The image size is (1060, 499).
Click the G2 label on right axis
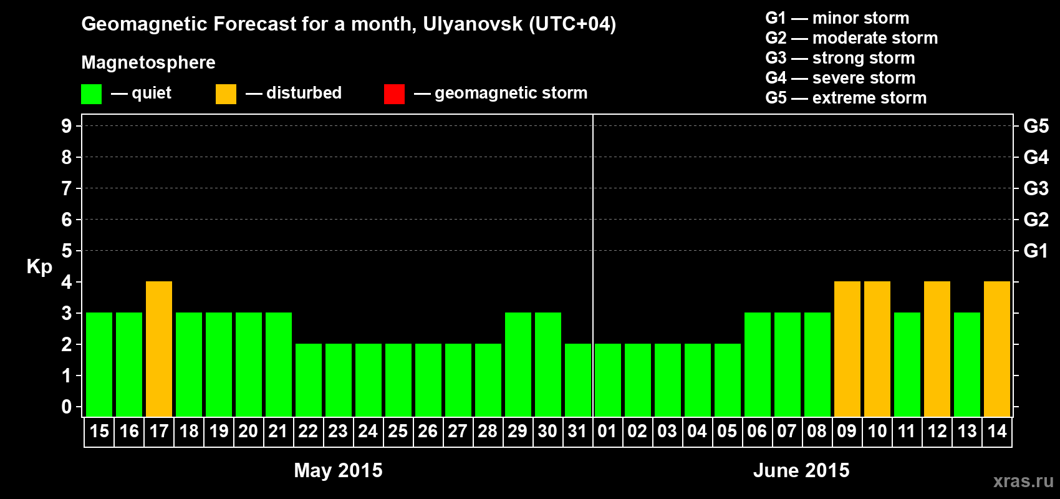(x=1036, y=220)
